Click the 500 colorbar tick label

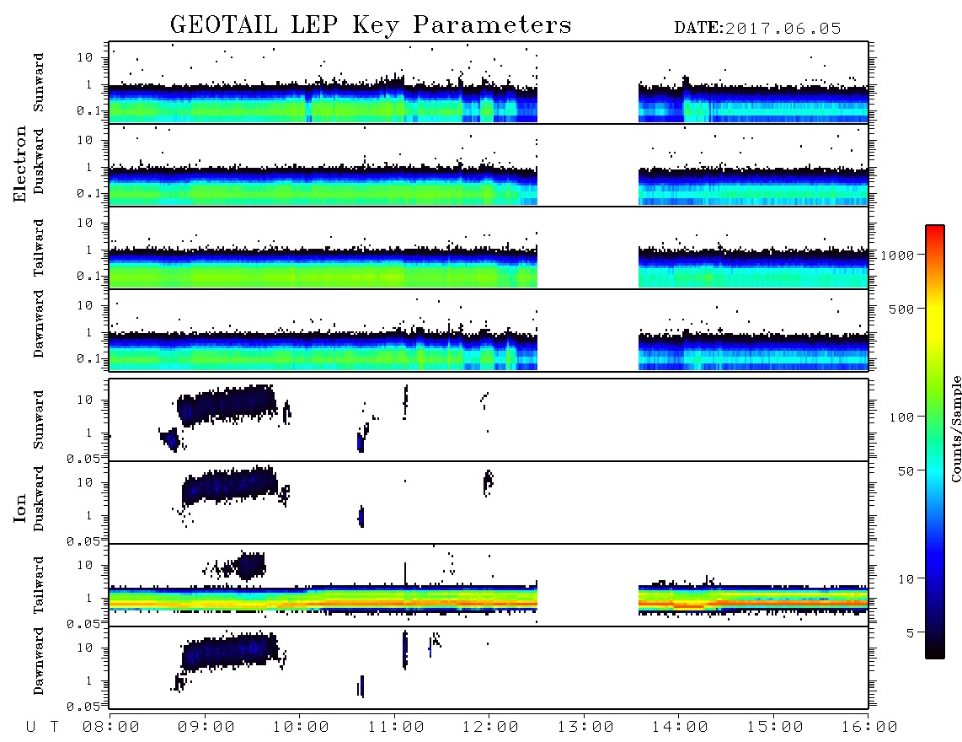click(x=901, y=309)
